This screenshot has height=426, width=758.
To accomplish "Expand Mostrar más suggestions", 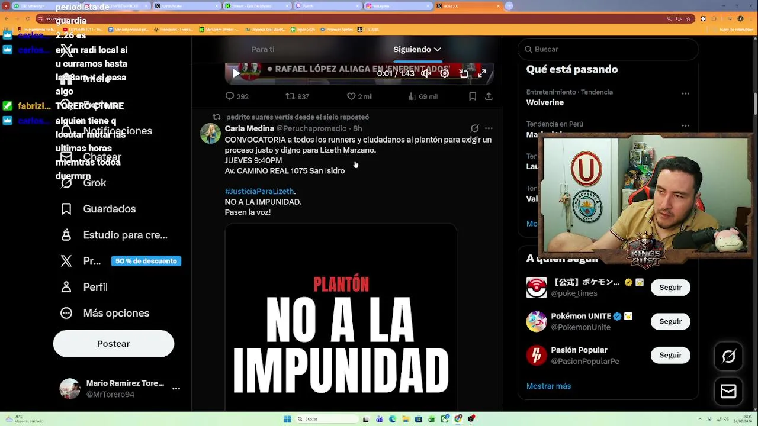I will tap(548, 386).
